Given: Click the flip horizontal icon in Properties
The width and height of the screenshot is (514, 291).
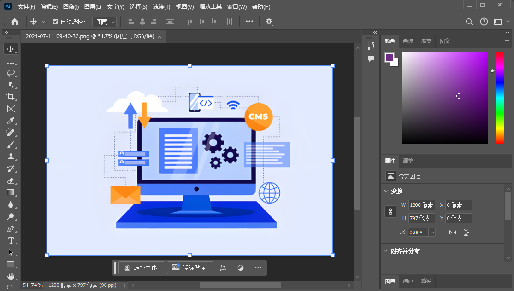Looking at the screenshot, I should (453, 233).
